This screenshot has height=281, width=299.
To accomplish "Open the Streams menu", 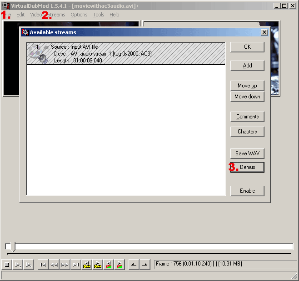I will [56, 15].
